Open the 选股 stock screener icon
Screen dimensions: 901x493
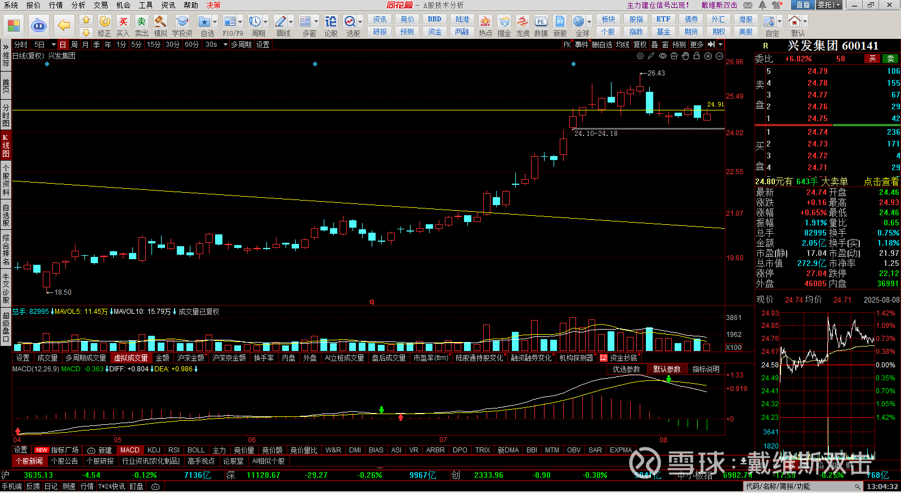click(350, 21)
